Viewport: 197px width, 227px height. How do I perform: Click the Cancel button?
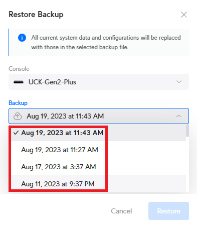pos(121,211)
